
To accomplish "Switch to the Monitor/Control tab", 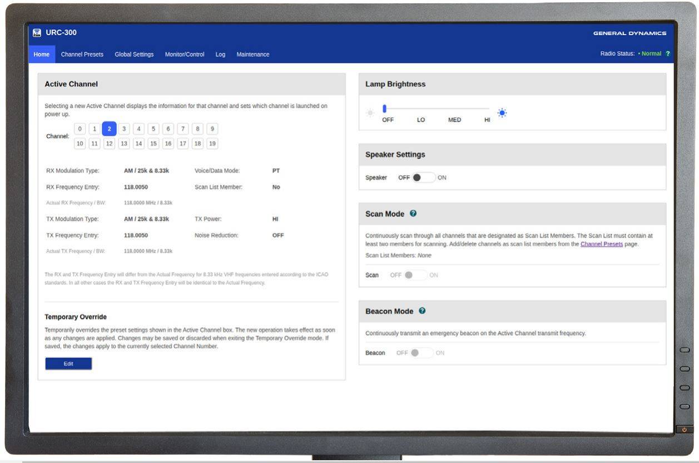I will (x=184, y=54).
